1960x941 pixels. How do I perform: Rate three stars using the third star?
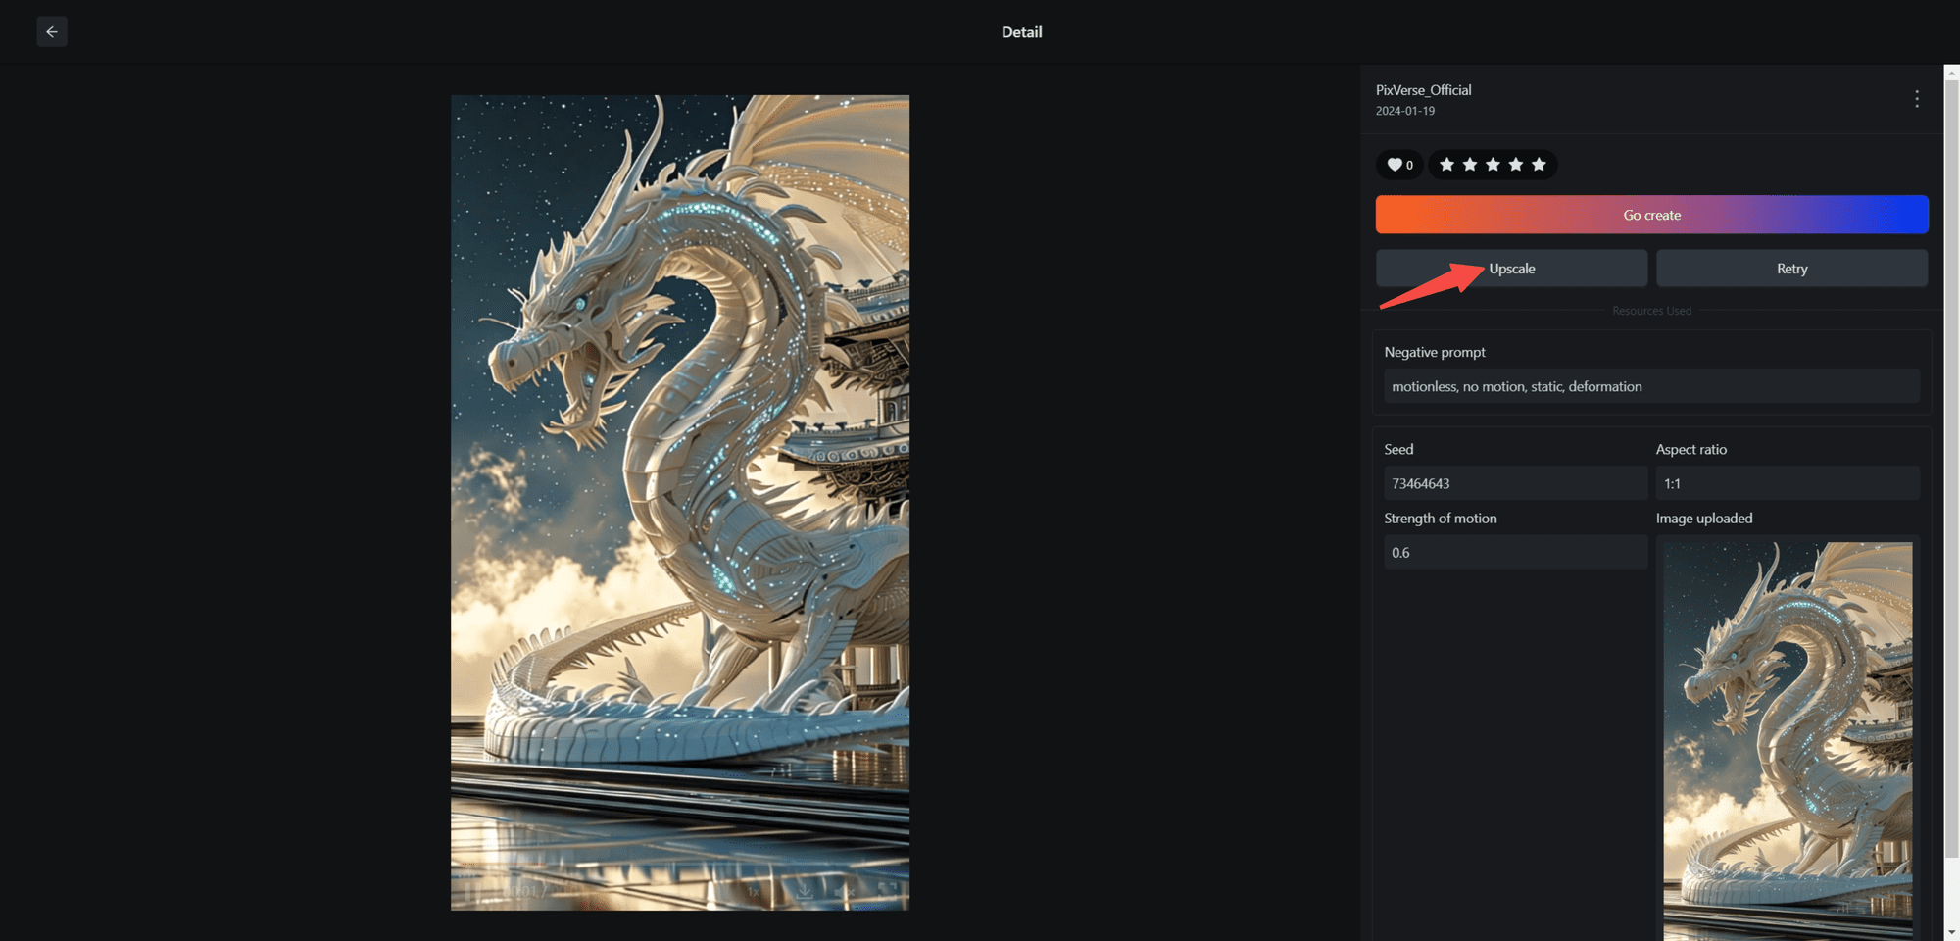[x=1493, y=165]
